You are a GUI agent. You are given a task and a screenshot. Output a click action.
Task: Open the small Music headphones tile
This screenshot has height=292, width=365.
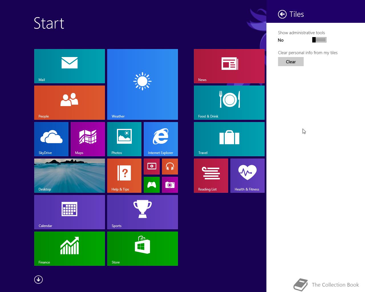[170, 167]
